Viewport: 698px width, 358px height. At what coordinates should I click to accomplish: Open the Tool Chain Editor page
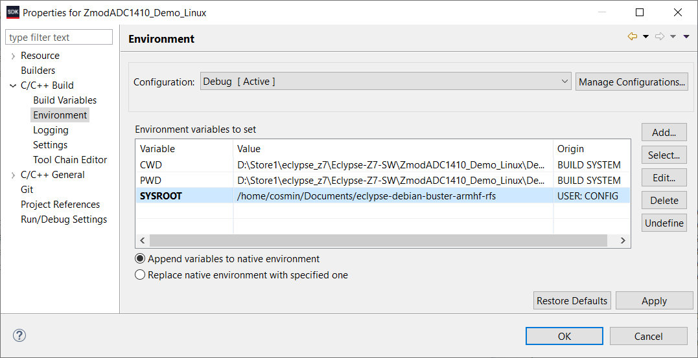(70, 160)
